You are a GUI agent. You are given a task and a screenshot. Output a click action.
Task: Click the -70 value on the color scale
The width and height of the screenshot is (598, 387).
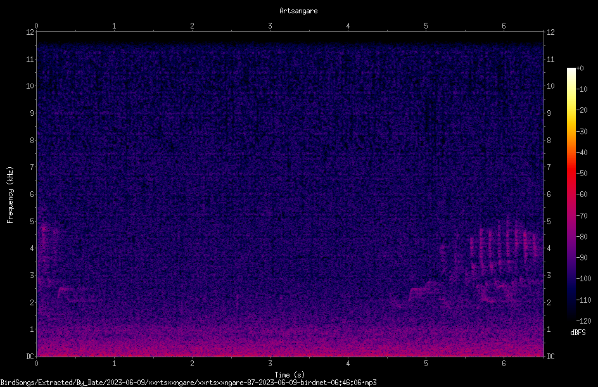582,216
